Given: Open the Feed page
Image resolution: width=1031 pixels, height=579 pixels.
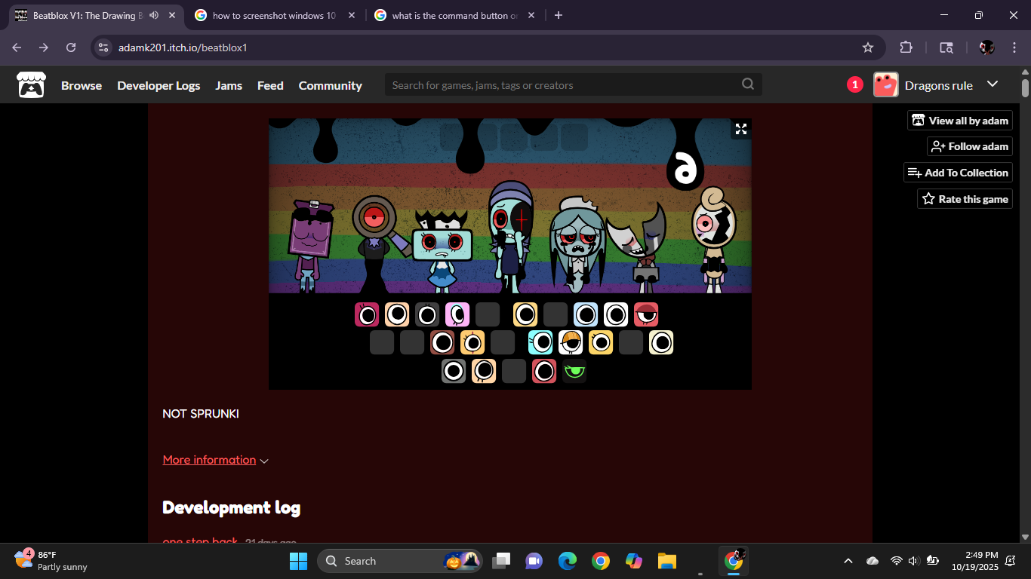Looking at the screenshot, I should [270, 85].
